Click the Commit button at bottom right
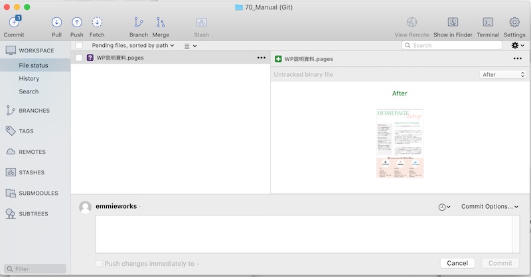Screen dimensions: 531x277 500,263
